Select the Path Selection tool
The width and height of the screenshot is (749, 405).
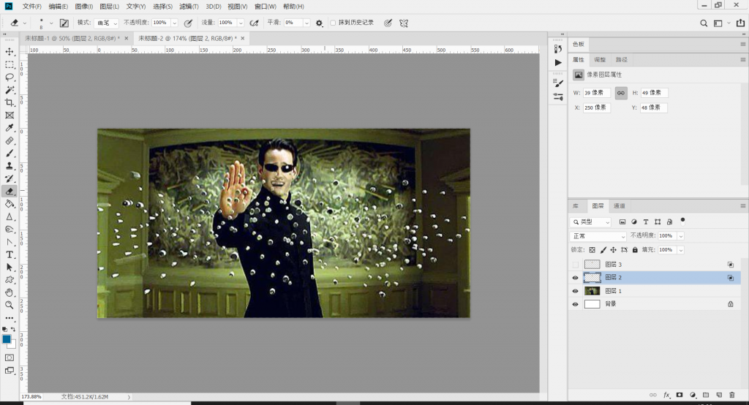click(9, 268)
